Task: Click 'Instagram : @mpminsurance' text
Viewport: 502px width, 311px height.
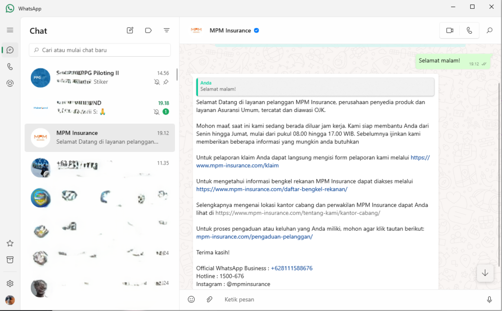Action: (233, 284)
